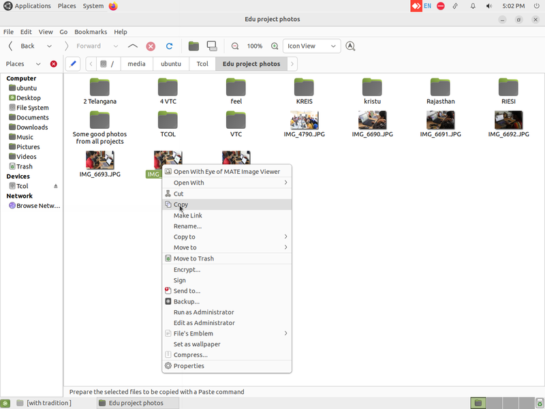
Task: Eject the Tcol device
Action: (x=56, y=186)
